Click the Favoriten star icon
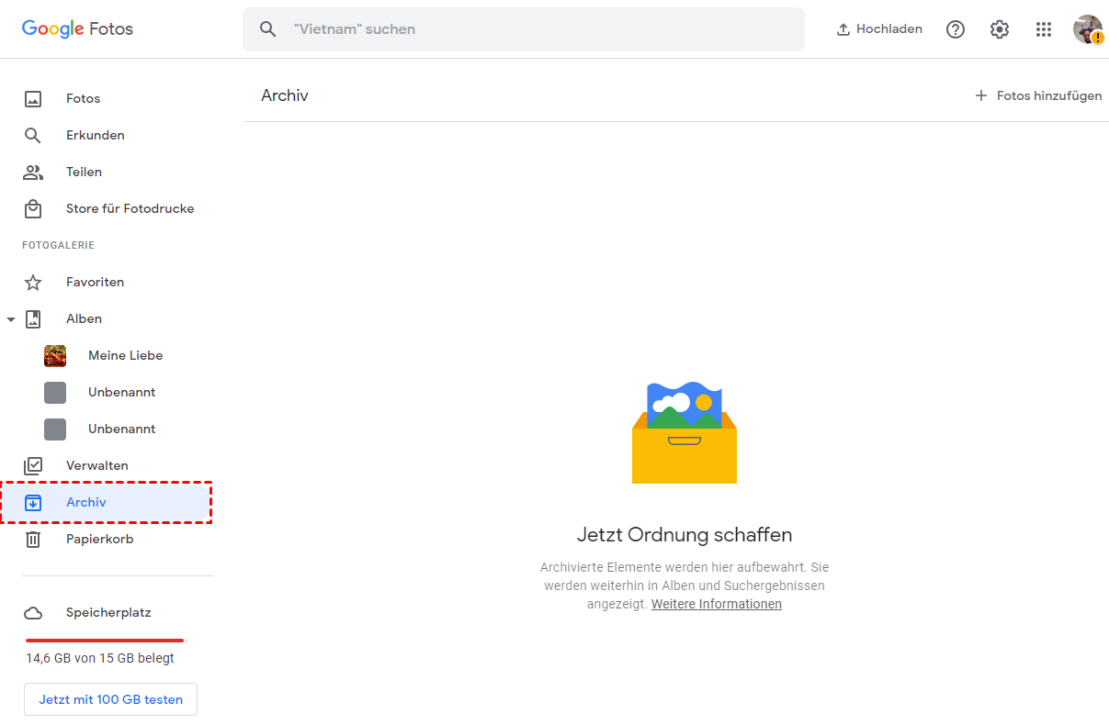The image size is (1109, 725). pyautogui.click(x=33, y=283)
